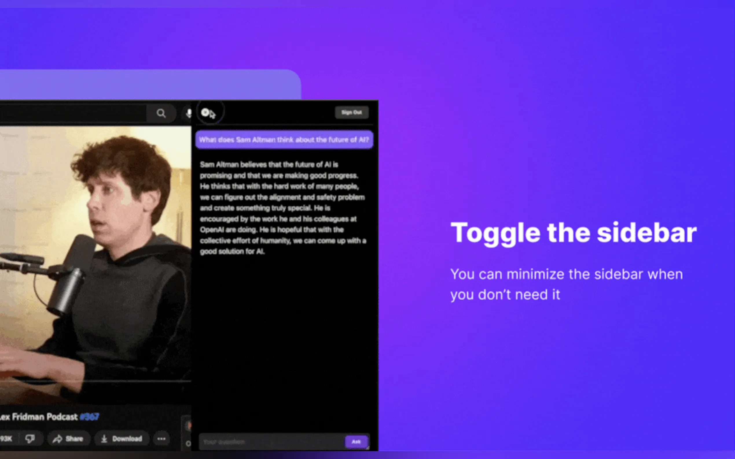
Task: Click the YouTube search text box
Action: point(73,113)
